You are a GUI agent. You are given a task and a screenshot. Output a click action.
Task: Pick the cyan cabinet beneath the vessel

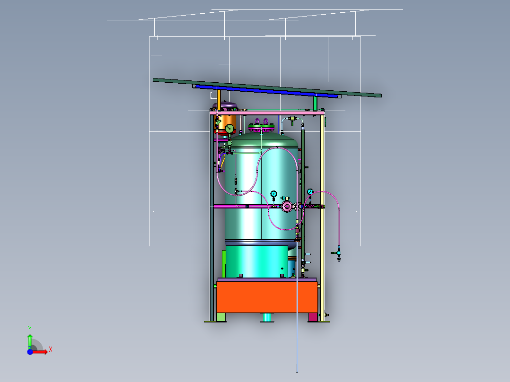point(256,261)
